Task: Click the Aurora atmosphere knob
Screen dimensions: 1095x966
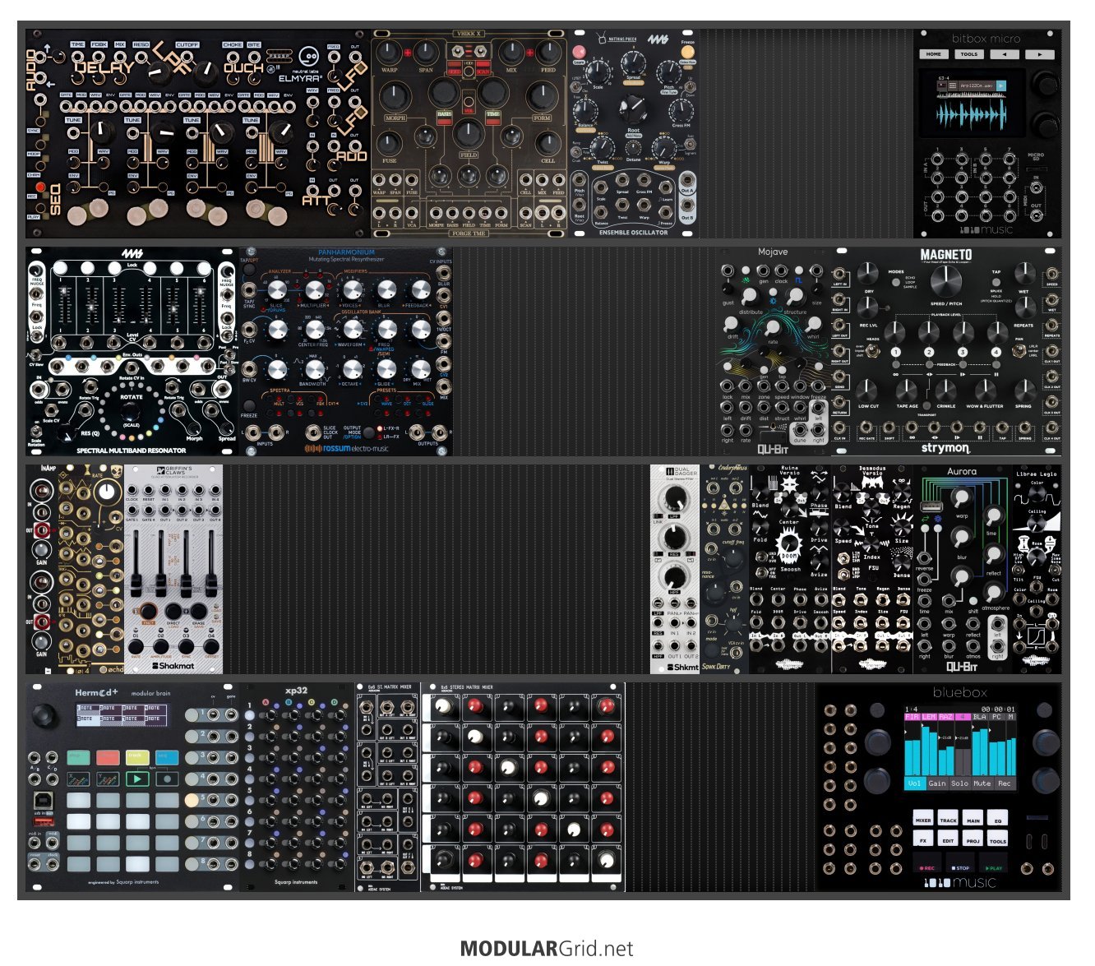Action: point(994,591)
